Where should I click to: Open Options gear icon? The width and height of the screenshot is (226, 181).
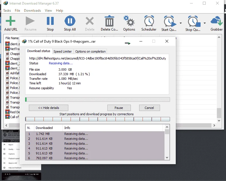coord(129,21)
